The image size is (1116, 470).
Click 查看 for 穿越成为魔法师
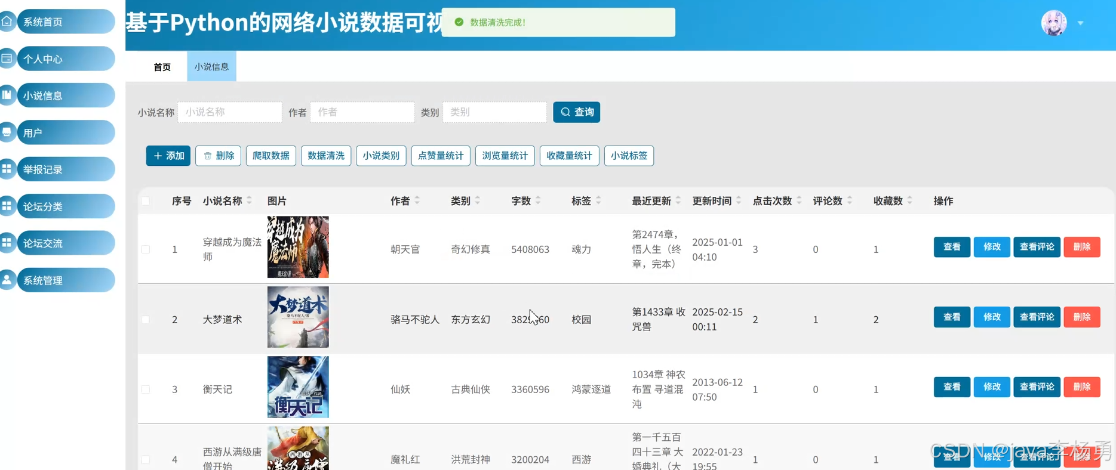[x=952, y=247]
